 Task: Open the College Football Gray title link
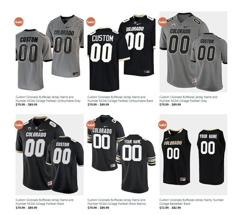pyautogui.click(x=188, y=99)
